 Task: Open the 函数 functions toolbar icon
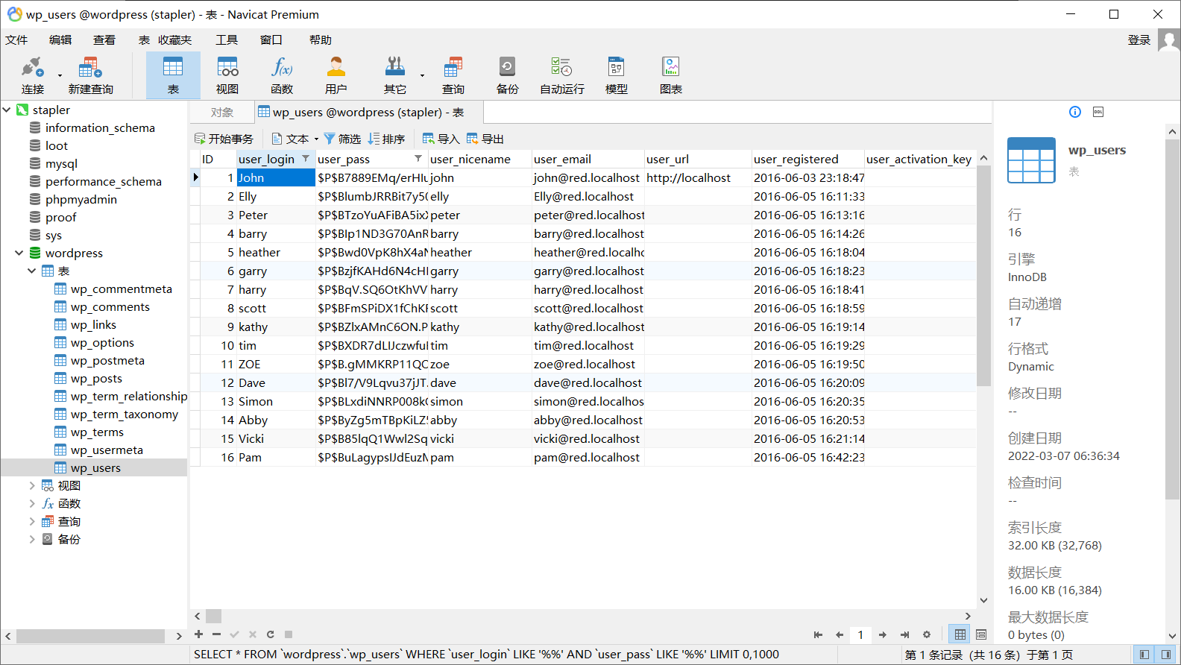pyautogui.click(x=282, y=75)
